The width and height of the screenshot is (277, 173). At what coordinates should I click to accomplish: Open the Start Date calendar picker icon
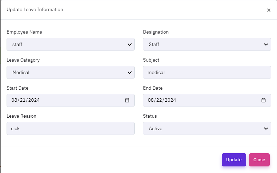(127, 100)
